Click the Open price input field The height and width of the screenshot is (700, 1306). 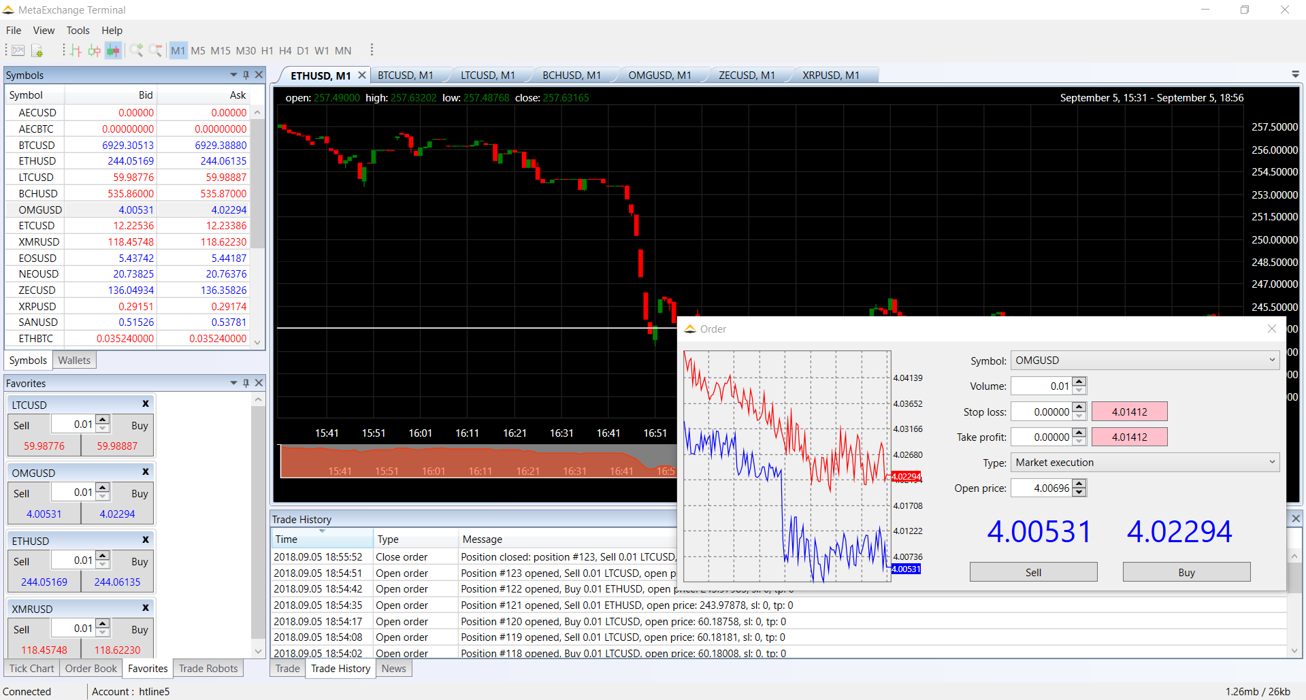pyautogui.click(x=1042, y=488)
